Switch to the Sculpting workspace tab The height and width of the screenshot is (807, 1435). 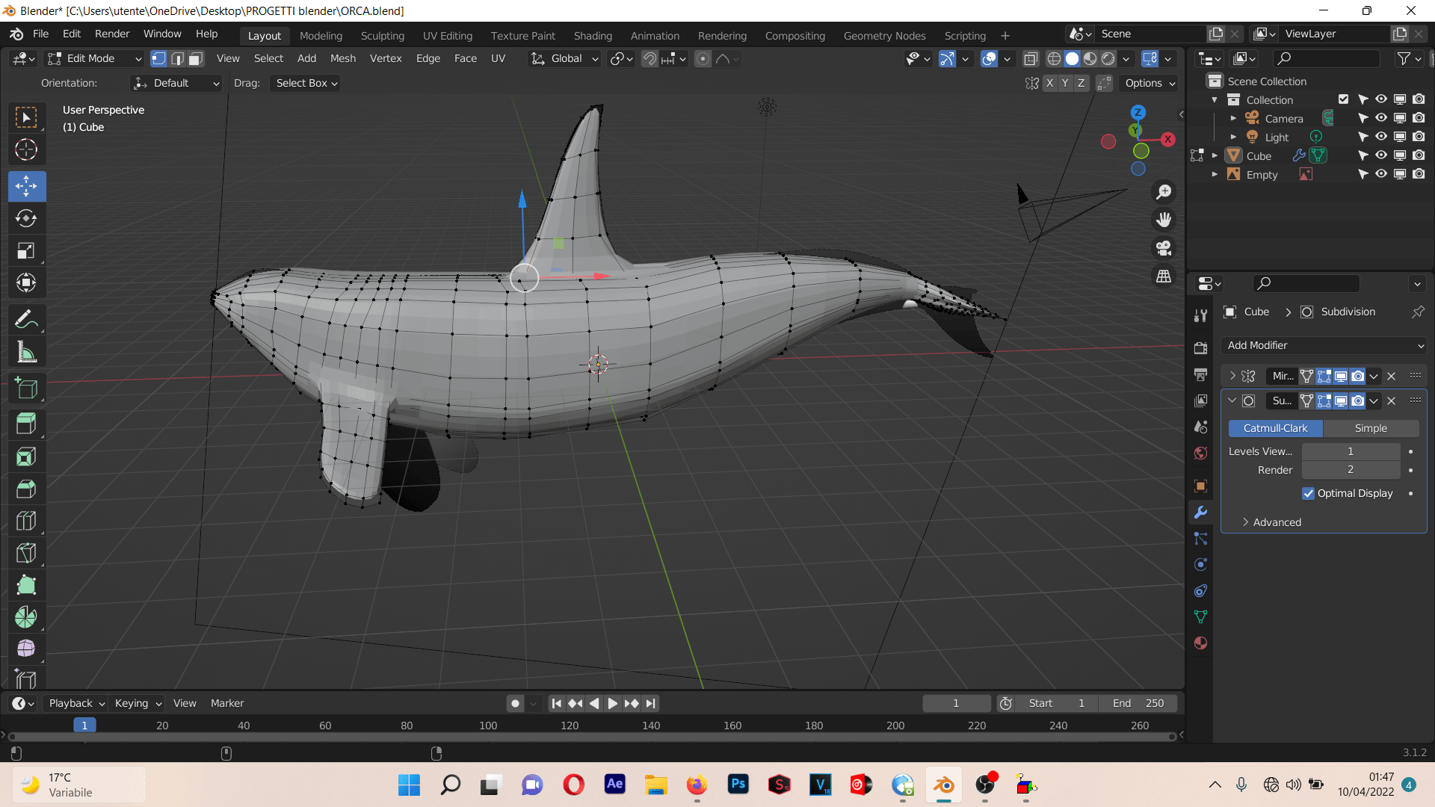coord(382,36)
